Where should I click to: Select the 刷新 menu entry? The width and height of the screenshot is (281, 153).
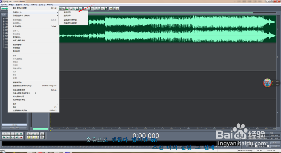(x=33, y=107)
